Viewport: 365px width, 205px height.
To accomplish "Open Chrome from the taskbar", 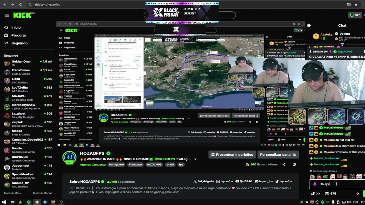I will [x=37, y=202].
